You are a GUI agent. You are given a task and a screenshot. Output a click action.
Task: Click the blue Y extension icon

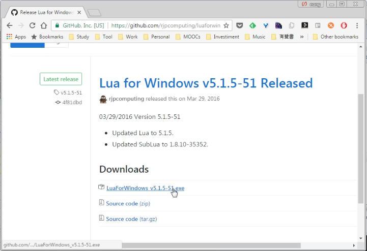coord(266,25)
